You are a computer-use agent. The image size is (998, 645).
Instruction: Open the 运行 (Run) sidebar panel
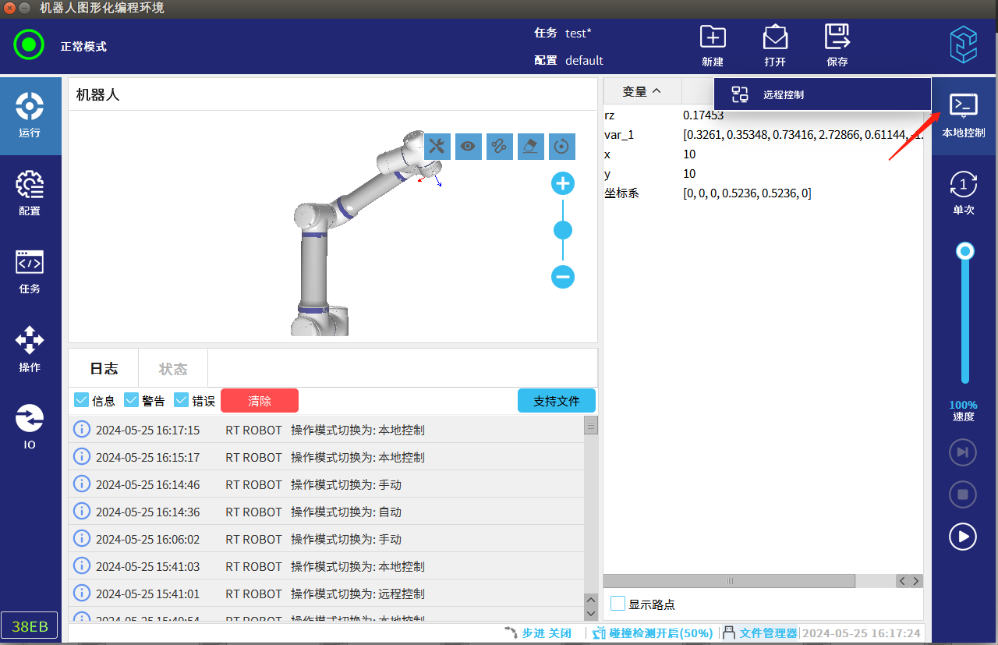(x=30, y=114)
